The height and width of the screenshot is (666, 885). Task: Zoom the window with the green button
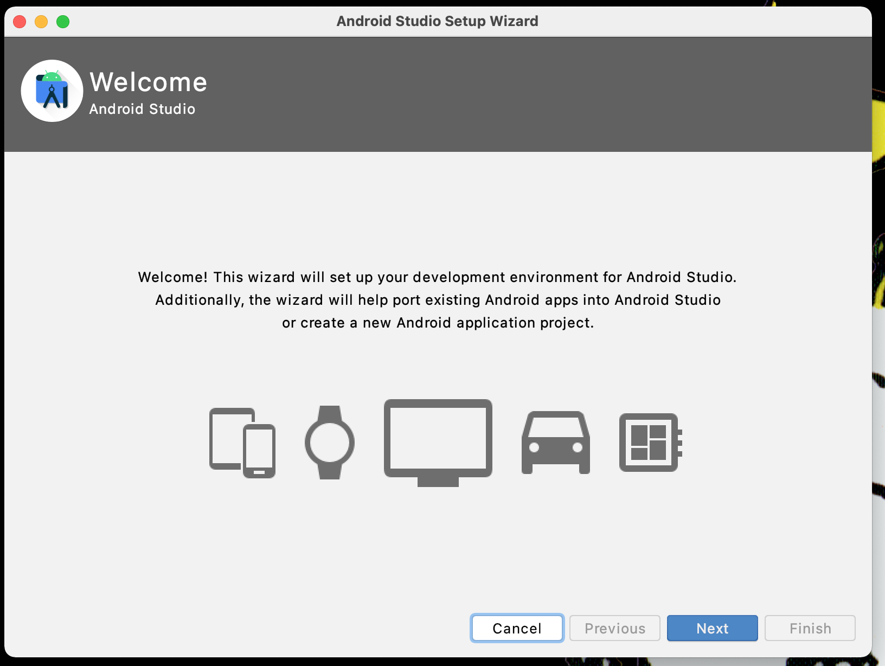[63, 22]
